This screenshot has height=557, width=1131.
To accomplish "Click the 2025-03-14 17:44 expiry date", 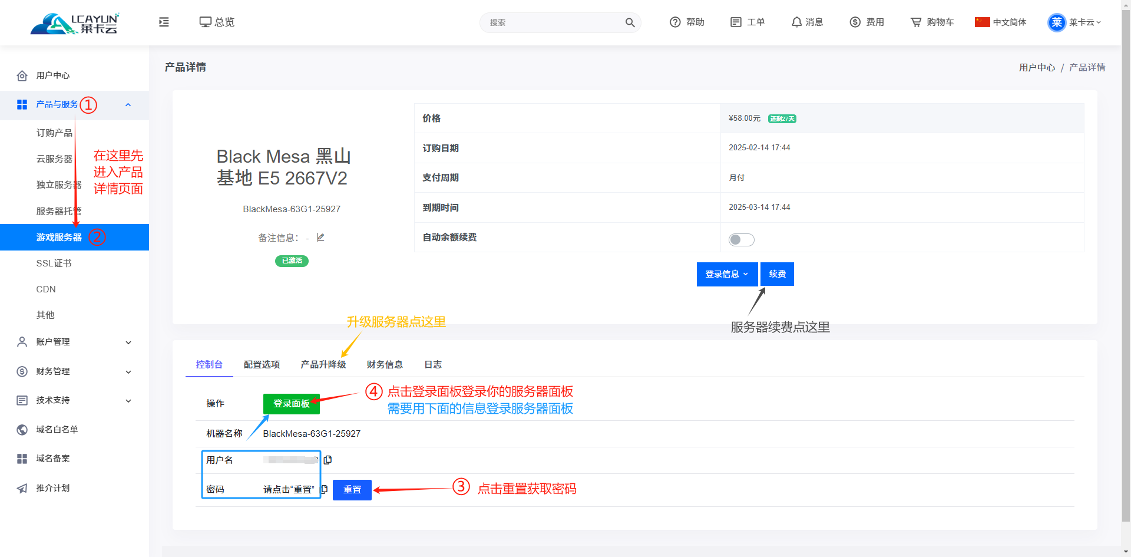I will [759, 207].
